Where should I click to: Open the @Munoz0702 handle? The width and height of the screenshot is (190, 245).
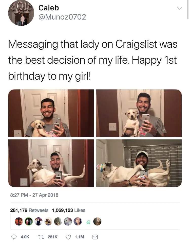[62, 17]
